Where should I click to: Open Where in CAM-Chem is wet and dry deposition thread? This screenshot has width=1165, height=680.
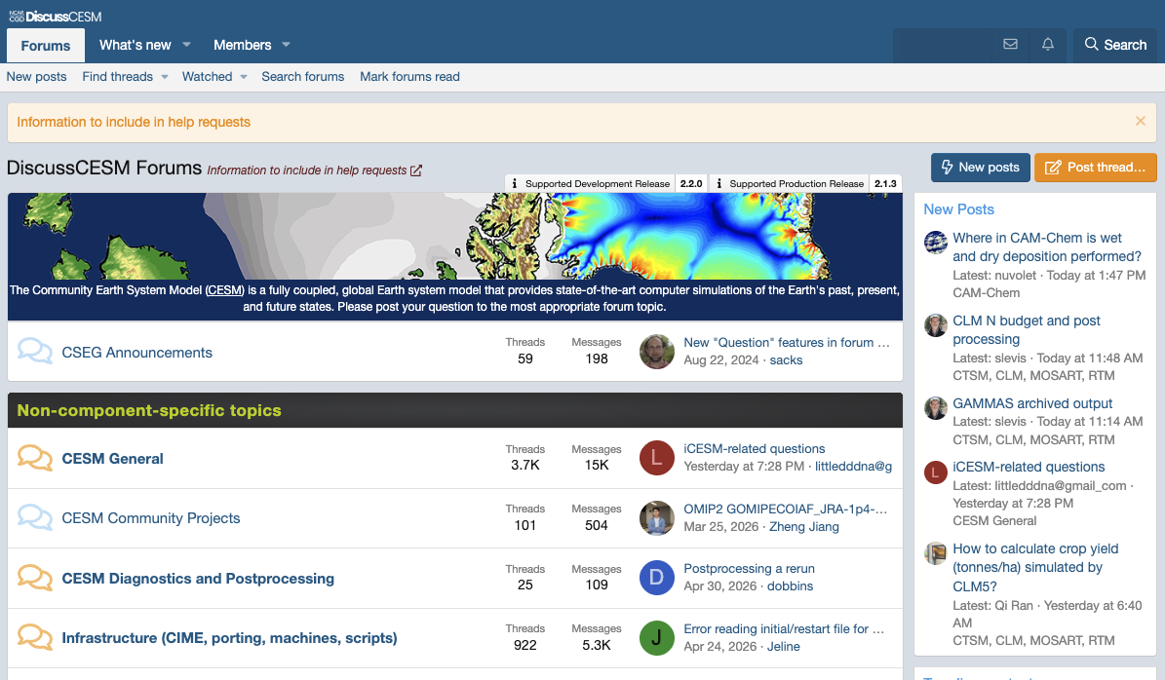coord(1047,247)
